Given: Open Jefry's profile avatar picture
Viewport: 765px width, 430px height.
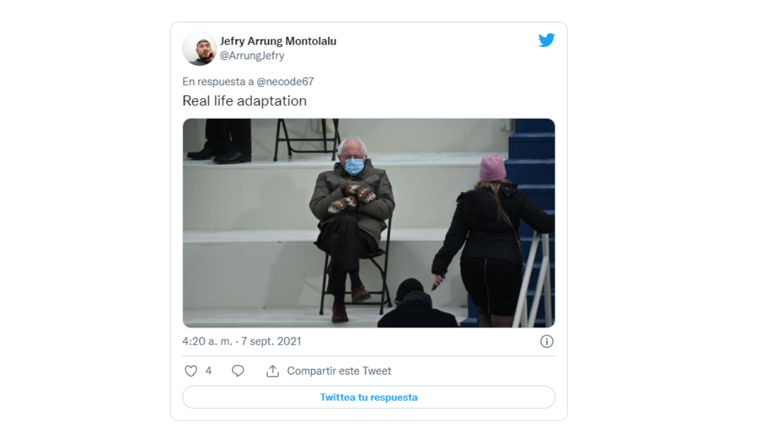Looking at the screenshot, I should click(200, 48).
